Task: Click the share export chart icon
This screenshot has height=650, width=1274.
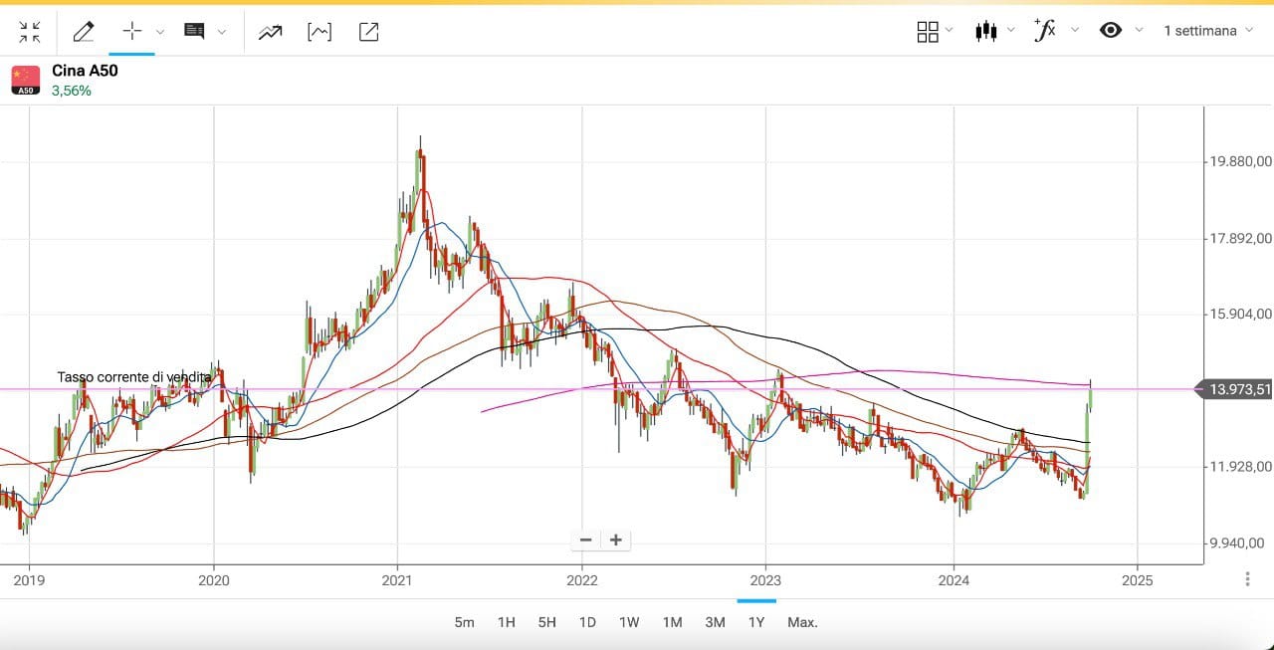Action: click(x=368, y=32)
